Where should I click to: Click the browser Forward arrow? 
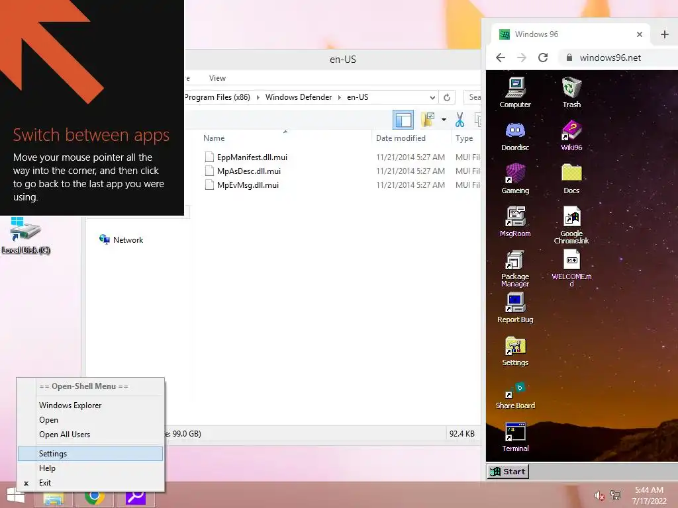click(522, 58)
